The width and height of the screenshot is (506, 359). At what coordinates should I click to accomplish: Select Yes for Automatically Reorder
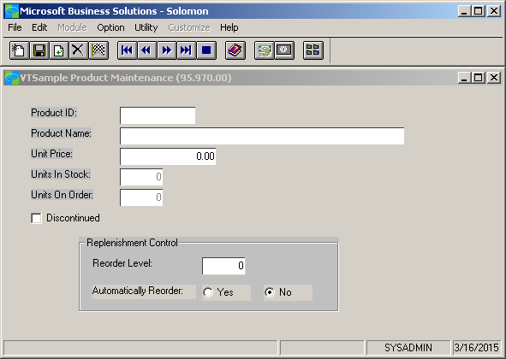pos(208,292)
